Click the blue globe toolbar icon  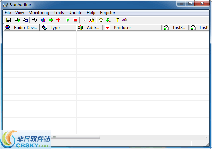pos(43,20)
